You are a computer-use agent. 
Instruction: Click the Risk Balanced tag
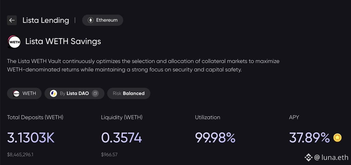[x=129, y=93]
